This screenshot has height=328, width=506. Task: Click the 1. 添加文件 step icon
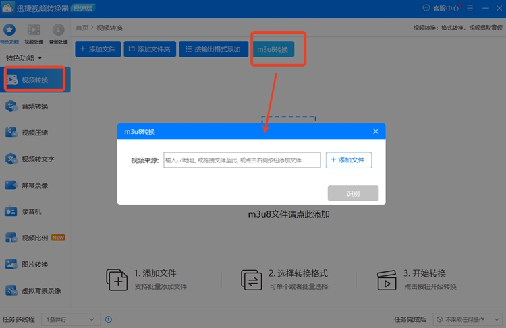point(117,280)
